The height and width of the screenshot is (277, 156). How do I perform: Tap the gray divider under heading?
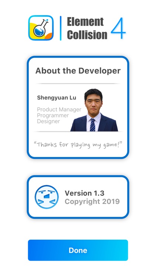pos(78,83)
